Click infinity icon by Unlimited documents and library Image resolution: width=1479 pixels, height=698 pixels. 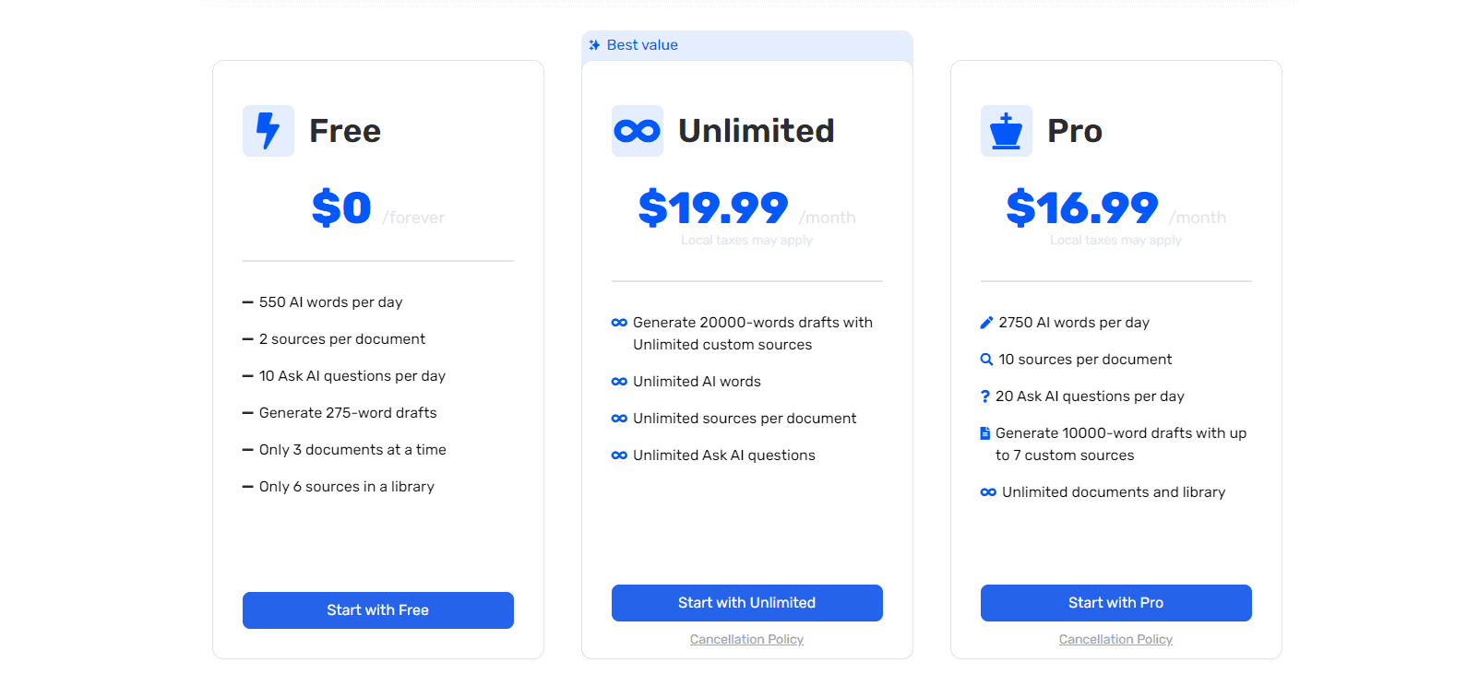point(988,492)
